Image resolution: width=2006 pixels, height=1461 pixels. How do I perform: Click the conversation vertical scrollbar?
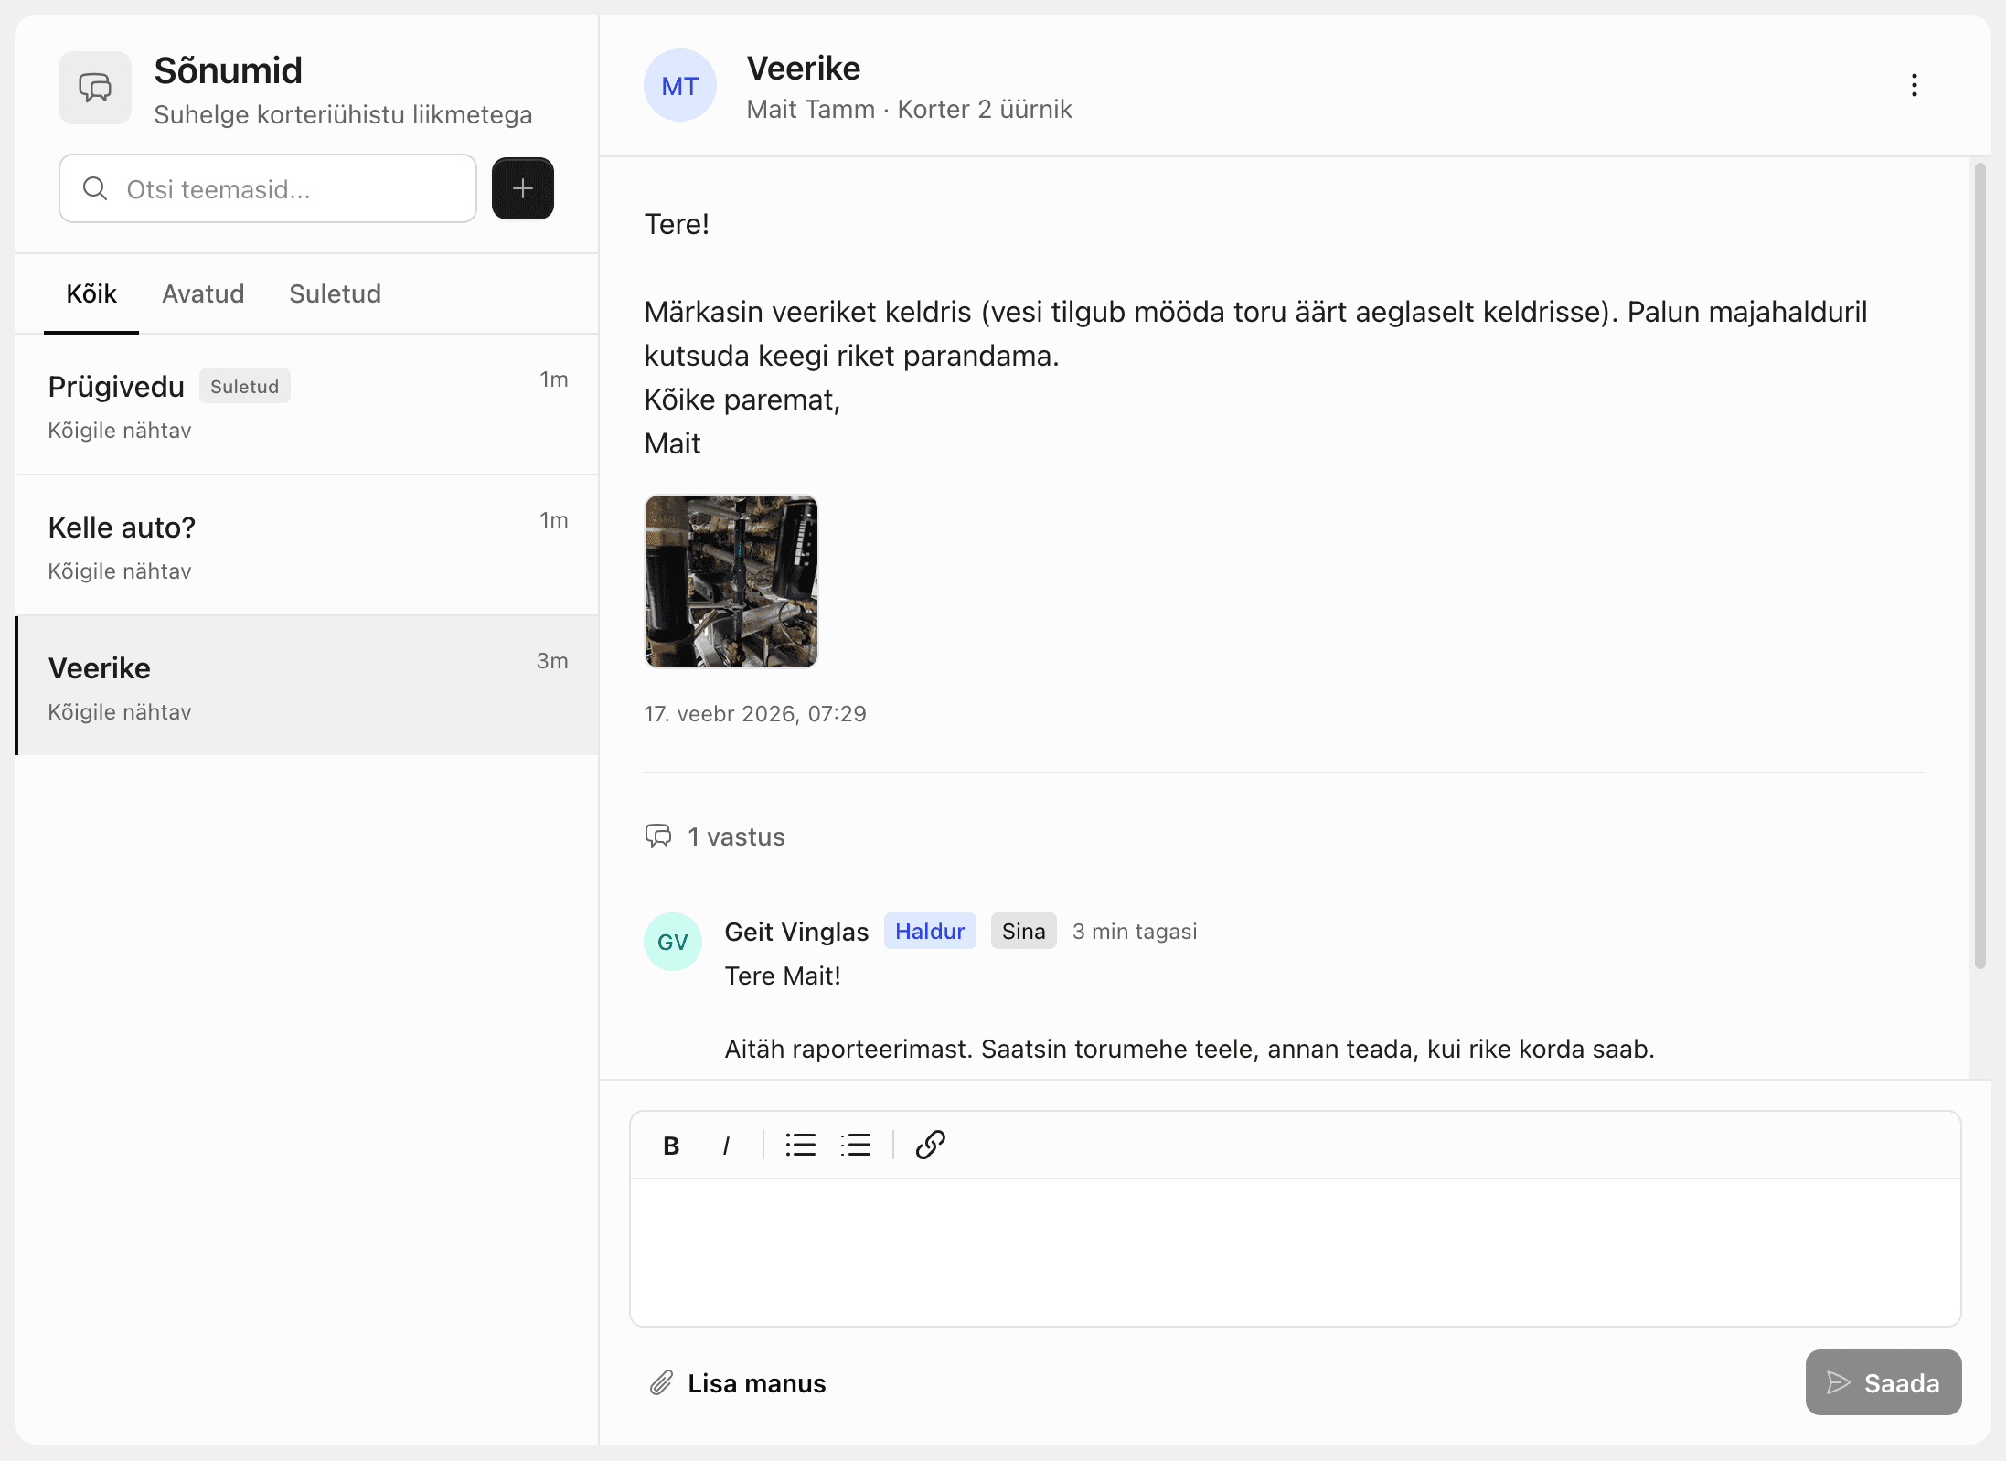[x=1979, y=567]
